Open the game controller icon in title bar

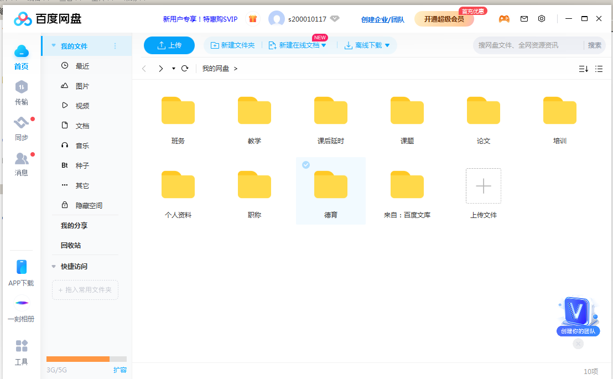point(504,19)
